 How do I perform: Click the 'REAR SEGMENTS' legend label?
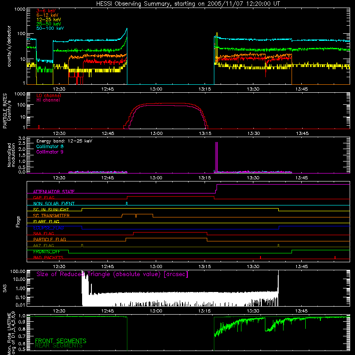pyautogui.click(x=59, y=346)
